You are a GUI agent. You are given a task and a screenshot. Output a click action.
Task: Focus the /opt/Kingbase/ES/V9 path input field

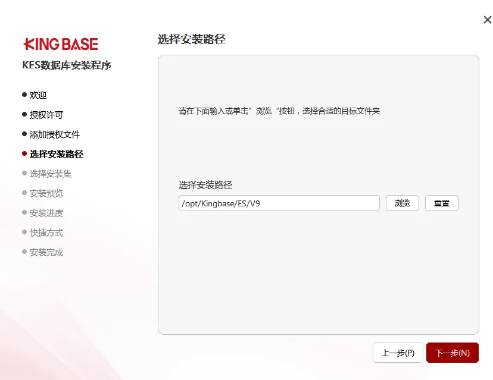pos(279,203)
